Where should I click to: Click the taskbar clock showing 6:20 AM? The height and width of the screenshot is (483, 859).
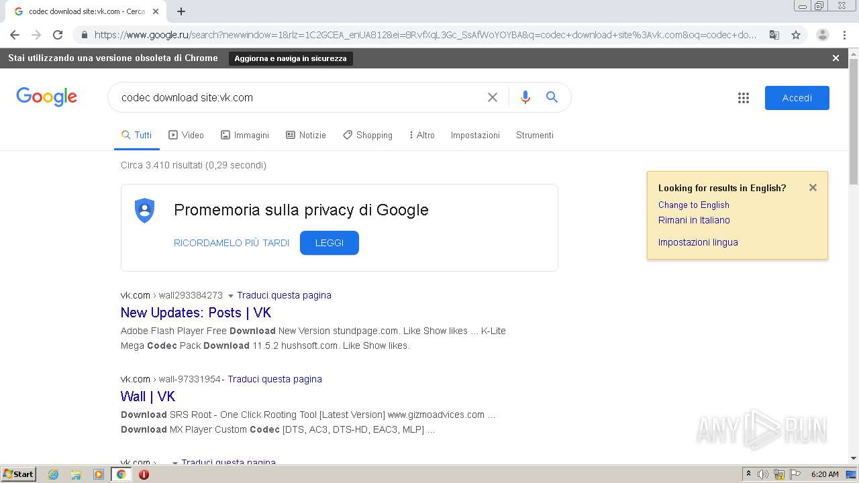tap(825, 474)
